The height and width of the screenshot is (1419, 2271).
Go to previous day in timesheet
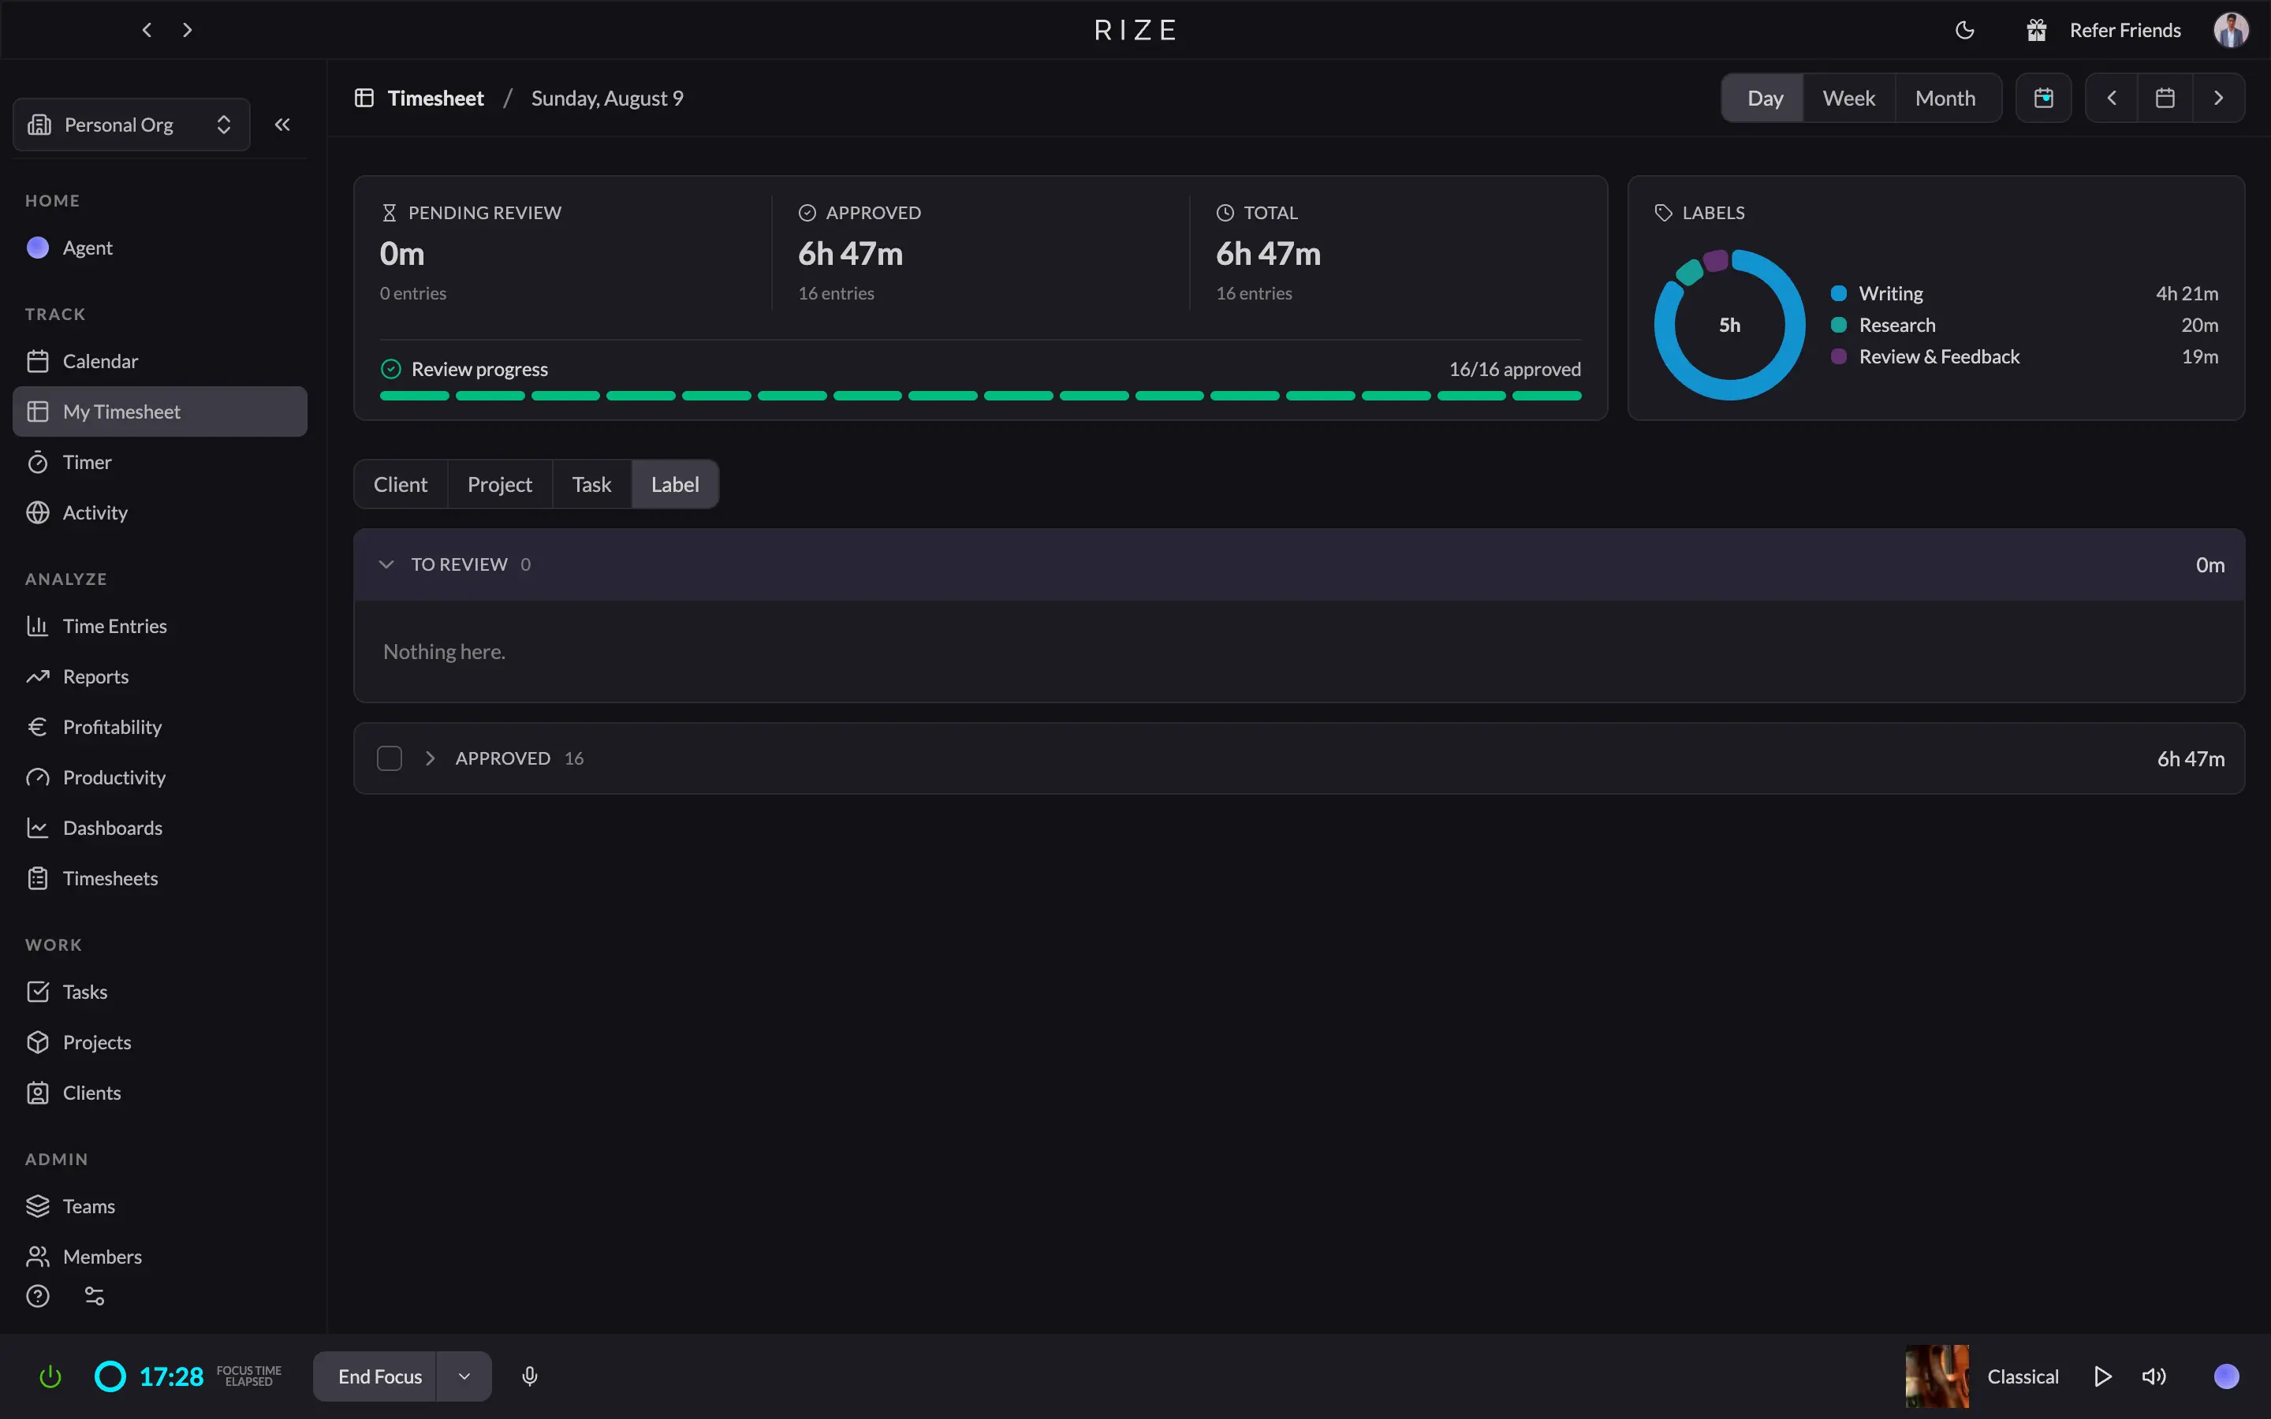click(2112, 99)
